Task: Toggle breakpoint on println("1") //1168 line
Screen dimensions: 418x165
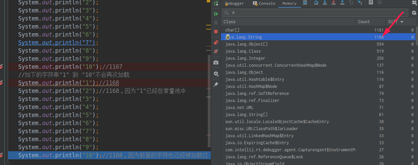Action: coord(2,83)
